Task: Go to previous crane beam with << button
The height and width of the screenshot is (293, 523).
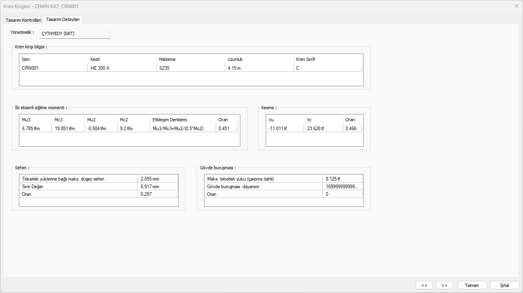Action: click(x=424, y=285)
